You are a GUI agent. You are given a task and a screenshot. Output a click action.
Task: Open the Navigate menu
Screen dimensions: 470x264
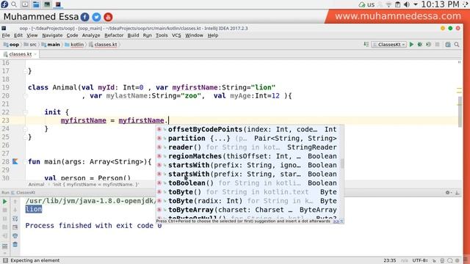click(52, 35)
